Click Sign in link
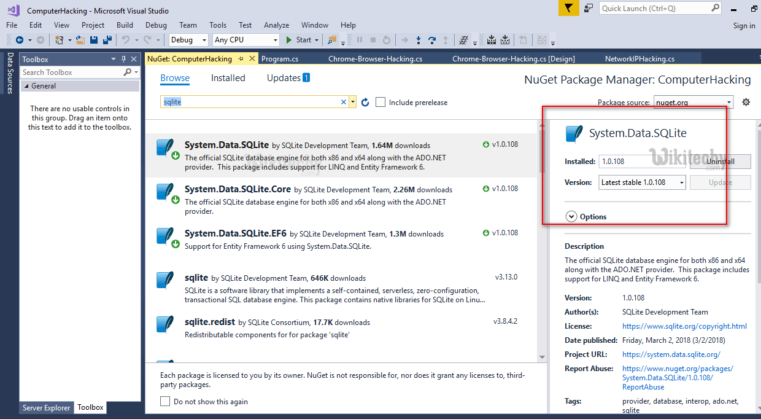This screenshot has height=419, width=761. pyautogui.click(x=744, y=26)
